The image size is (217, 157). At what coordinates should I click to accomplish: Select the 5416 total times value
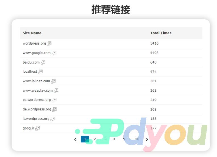154,43
